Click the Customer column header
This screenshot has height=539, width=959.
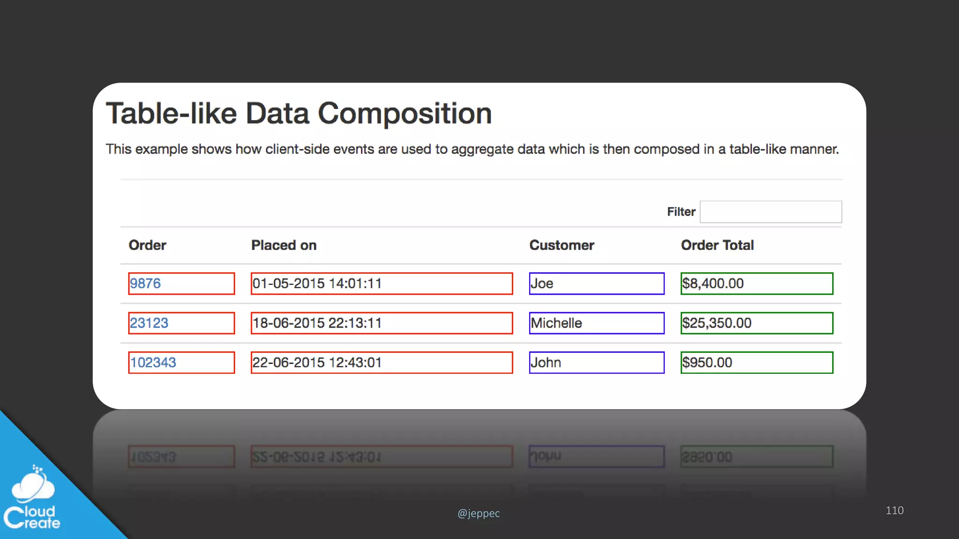(x=561, y=245)
